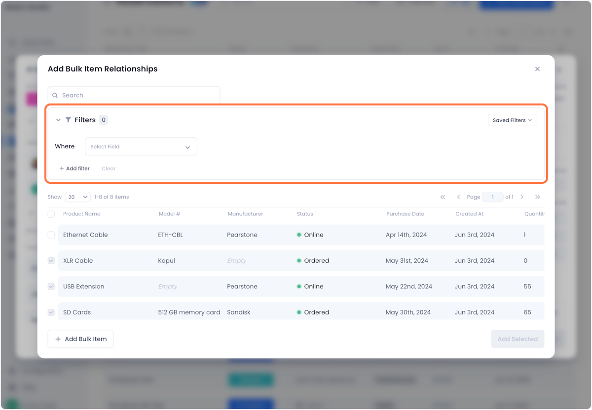Screen dimensions: 592x410
Task: Click the Kopul model cell
Action: pyautogui.click(x=166, y=261)
